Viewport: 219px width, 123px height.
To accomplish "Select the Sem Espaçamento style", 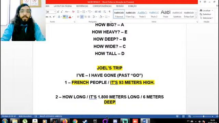I will pos(131,14).
